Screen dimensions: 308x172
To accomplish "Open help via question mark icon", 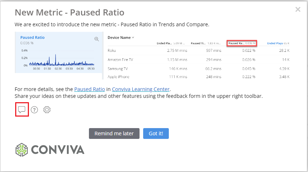I will tap(34, 110).
